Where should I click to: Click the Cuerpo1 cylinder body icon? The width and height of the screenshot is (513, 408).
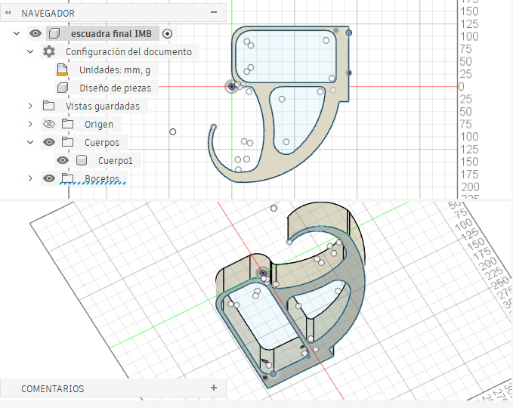tap(82, 160)
